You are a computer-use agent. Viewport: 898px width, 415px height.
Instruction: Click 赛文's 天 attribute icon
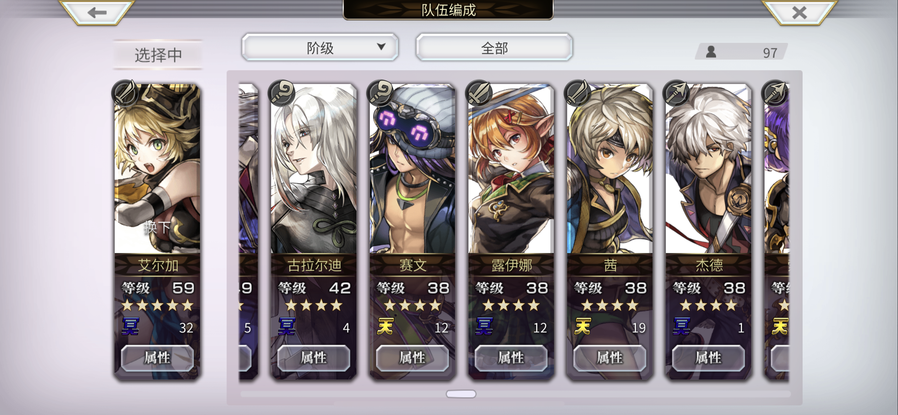pos(385,326)
